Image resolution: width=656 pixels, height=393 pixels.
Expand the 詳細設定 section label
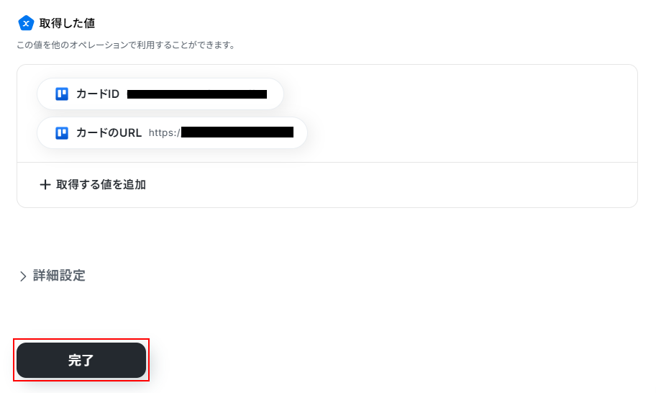pos(59,276)
